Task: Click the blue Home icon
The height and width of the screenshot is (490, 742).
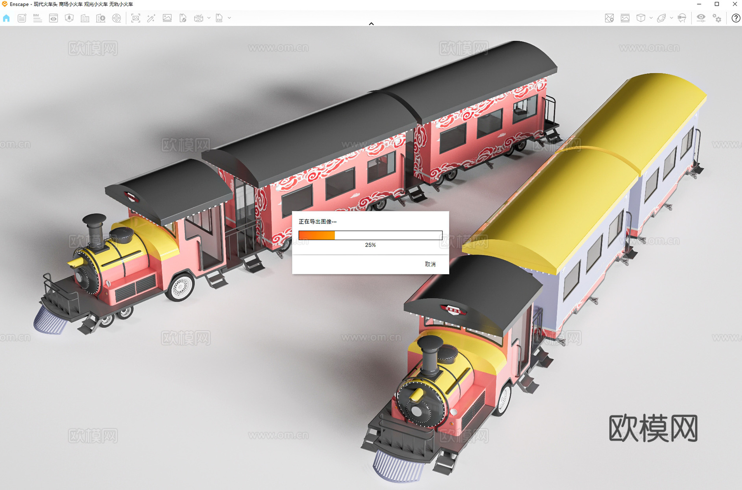Action: [x=6, y=18]
